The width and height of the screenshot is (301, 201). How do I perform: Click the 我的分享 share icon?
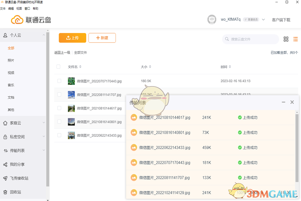[x=5, y=164]
